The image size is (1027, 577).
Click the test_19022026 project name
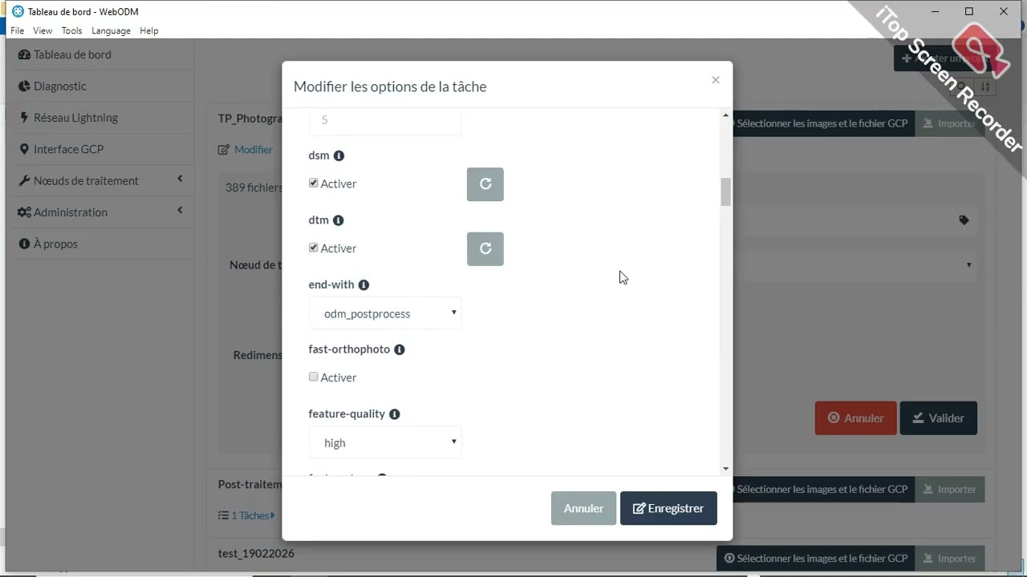tap(256, 553)
